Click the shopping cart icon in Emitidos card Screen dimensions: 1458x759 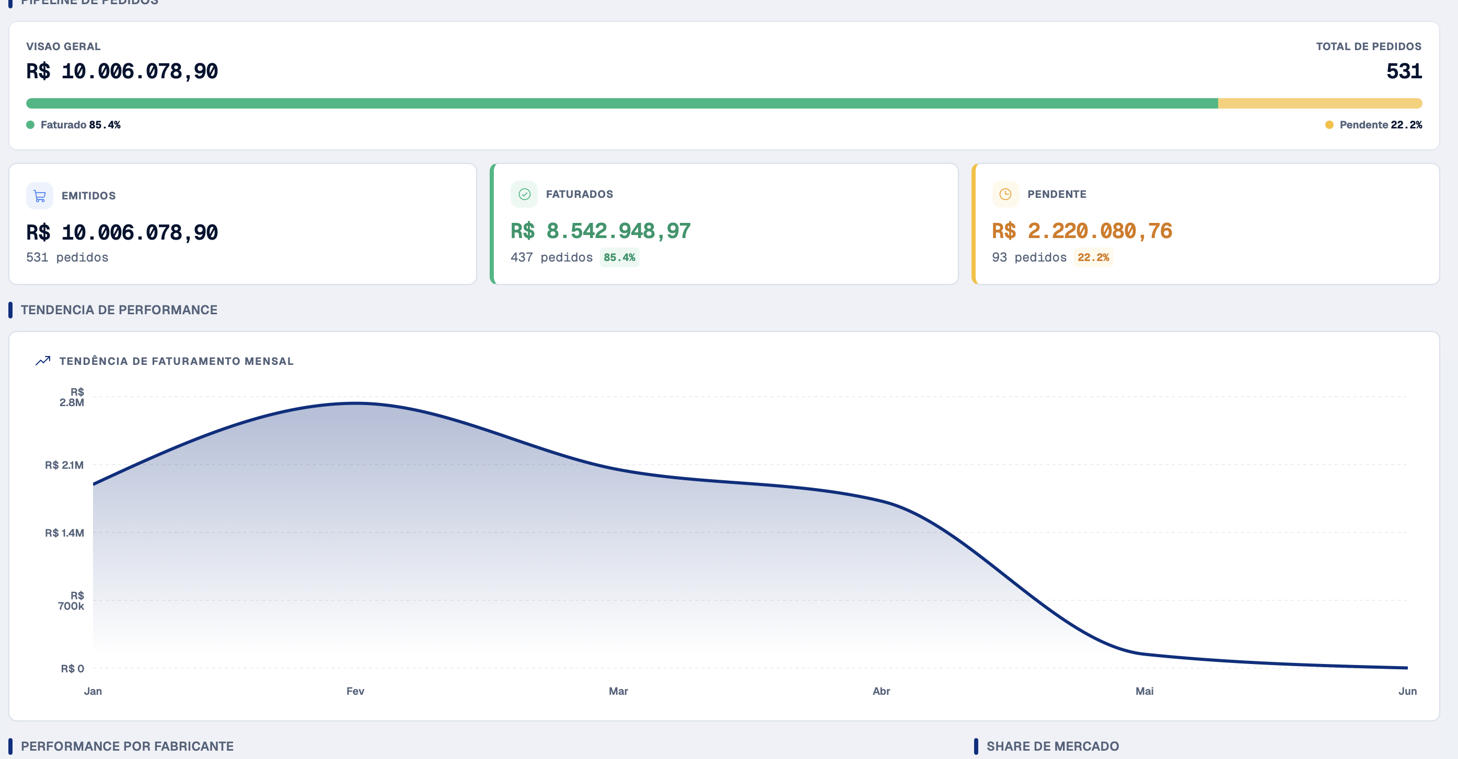[x=40, y=196]
